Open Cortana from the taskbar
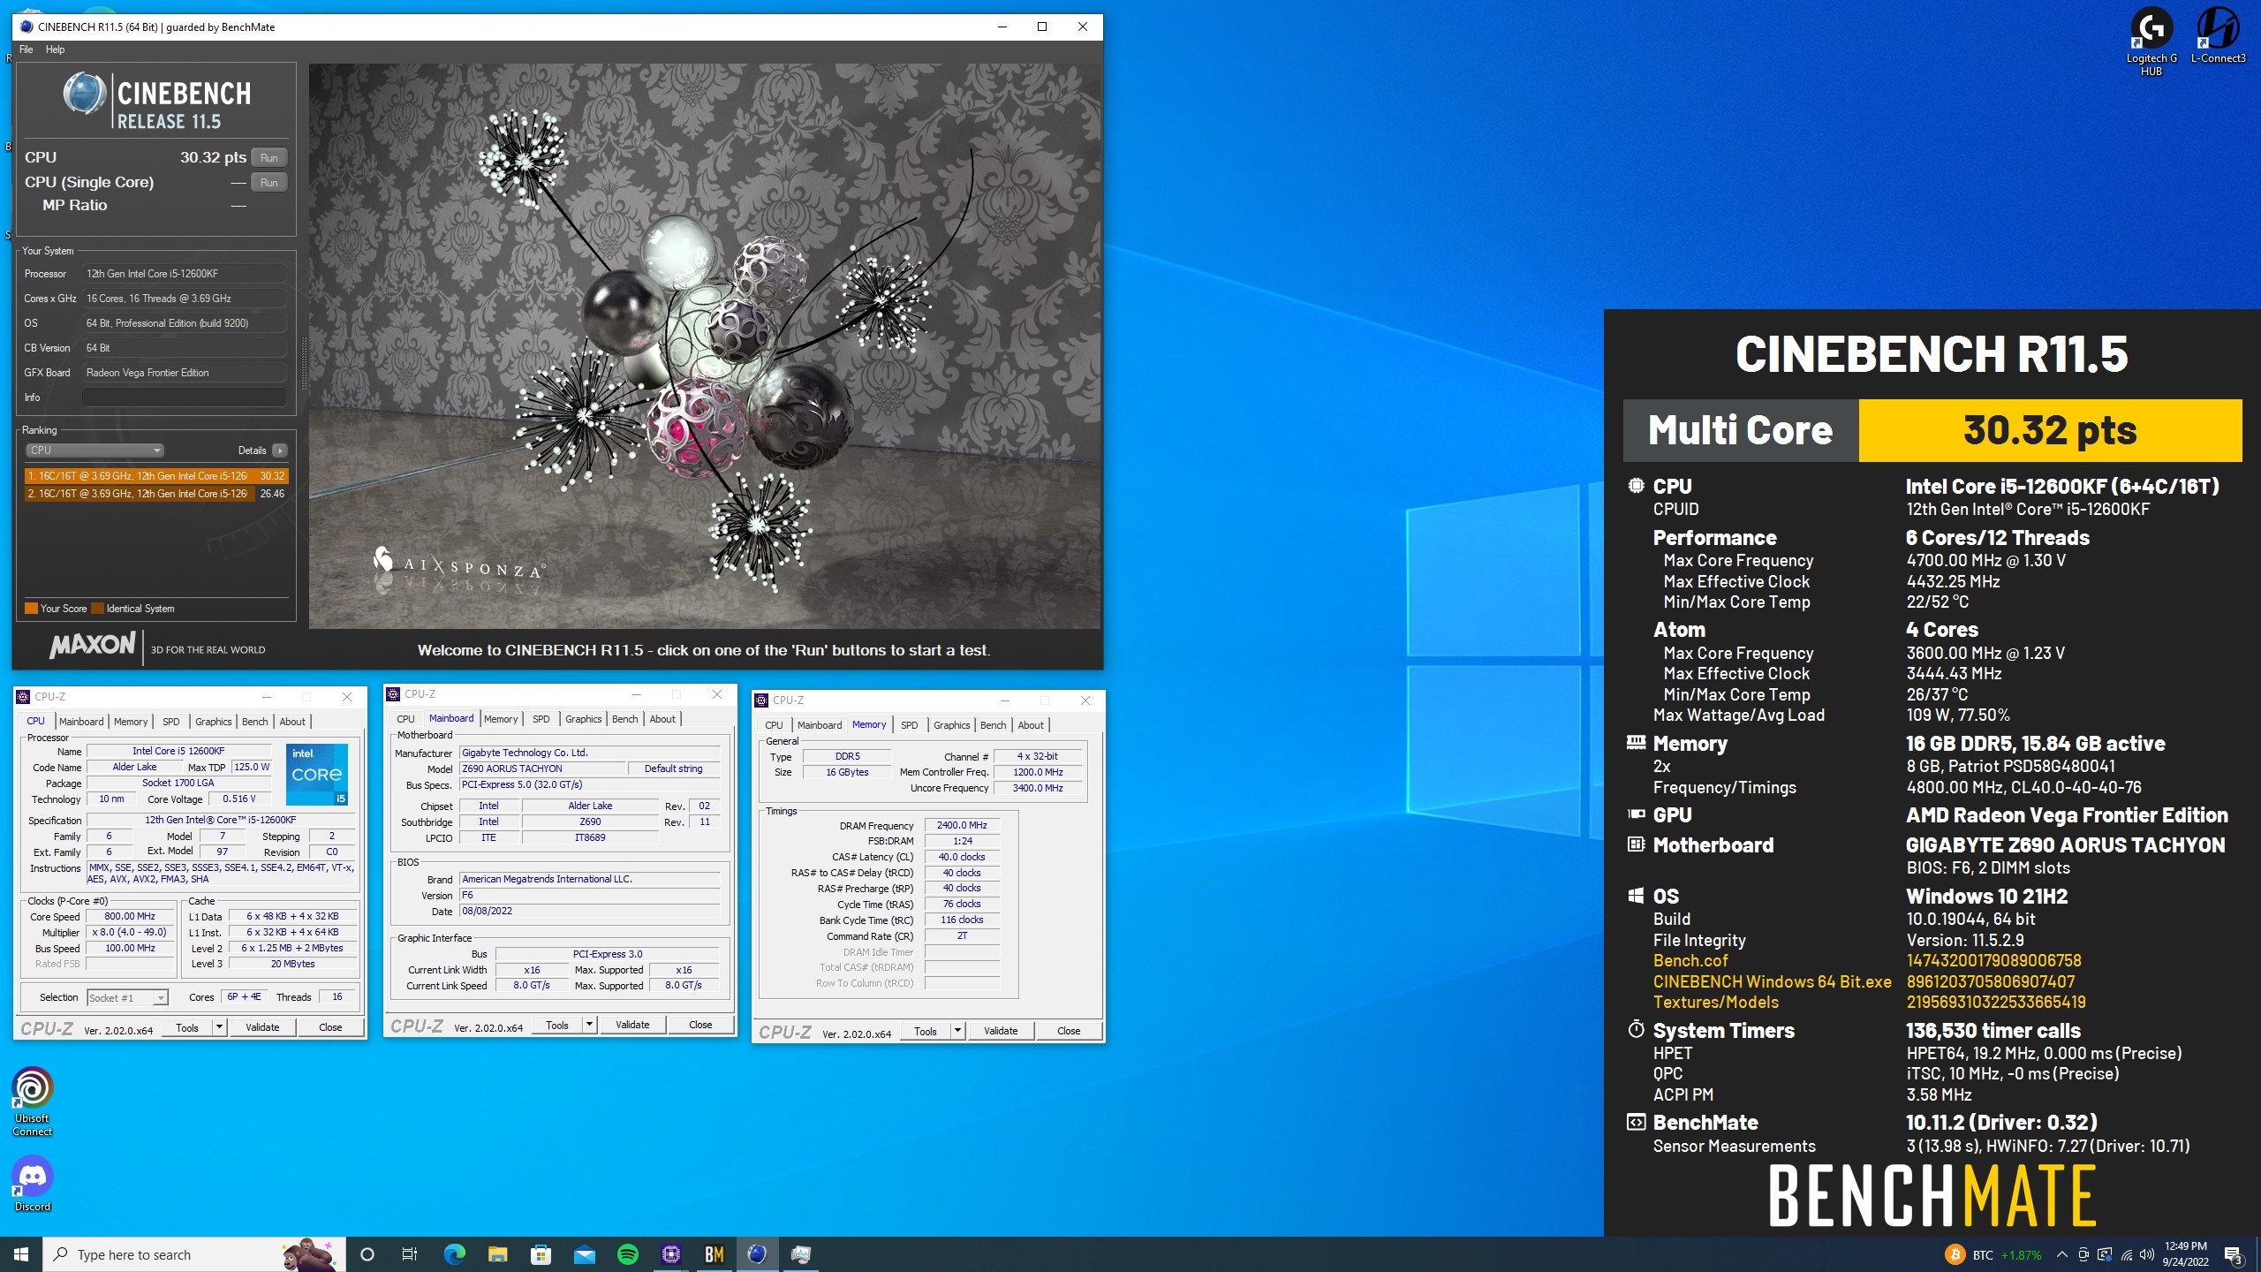This screenshot has width=2261, height=1272. pyautogui.click(x=367, y=1254)
